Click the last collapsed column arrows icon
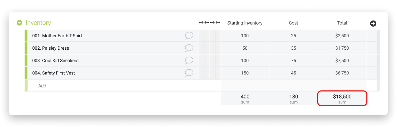Image resolution: width=397 pixels, height=127 pixels. coord(218,23)
